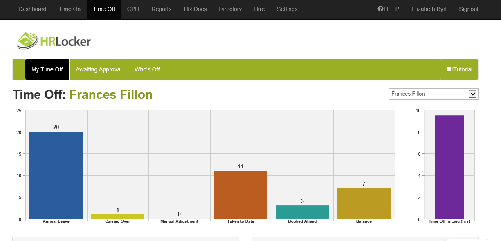501x241 pixels.
Task: Click the blue Annual Leave bar
Action: point(56,175)
